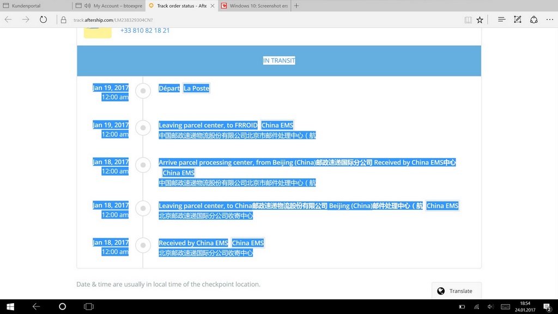Open the reading view book icon
Image resolution: width=558 pixels, height=314 pixels.
(468, 20)
